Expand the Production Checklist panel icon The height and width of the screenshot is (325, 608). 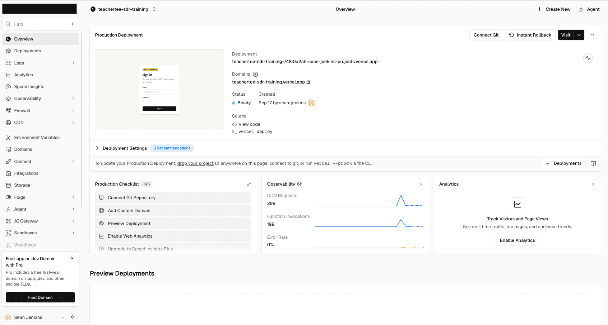coord(249,184)
